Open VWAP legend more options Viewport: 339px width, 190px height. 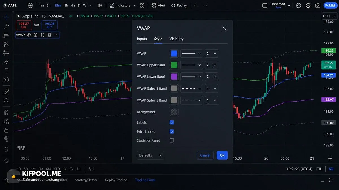click(56, 35)
